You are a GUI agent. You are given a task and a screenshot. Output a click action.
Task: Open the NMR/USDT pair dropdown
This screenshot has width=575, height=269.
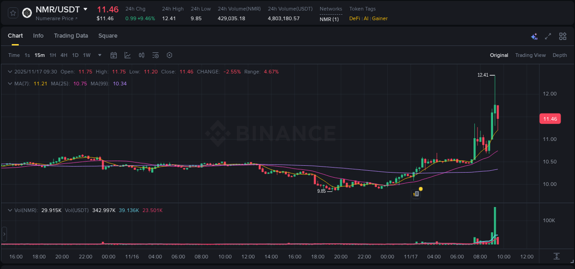tap(86, 9)
